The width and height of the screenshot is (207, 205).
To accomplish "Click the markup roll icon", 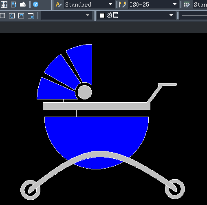I will (23, 5).
